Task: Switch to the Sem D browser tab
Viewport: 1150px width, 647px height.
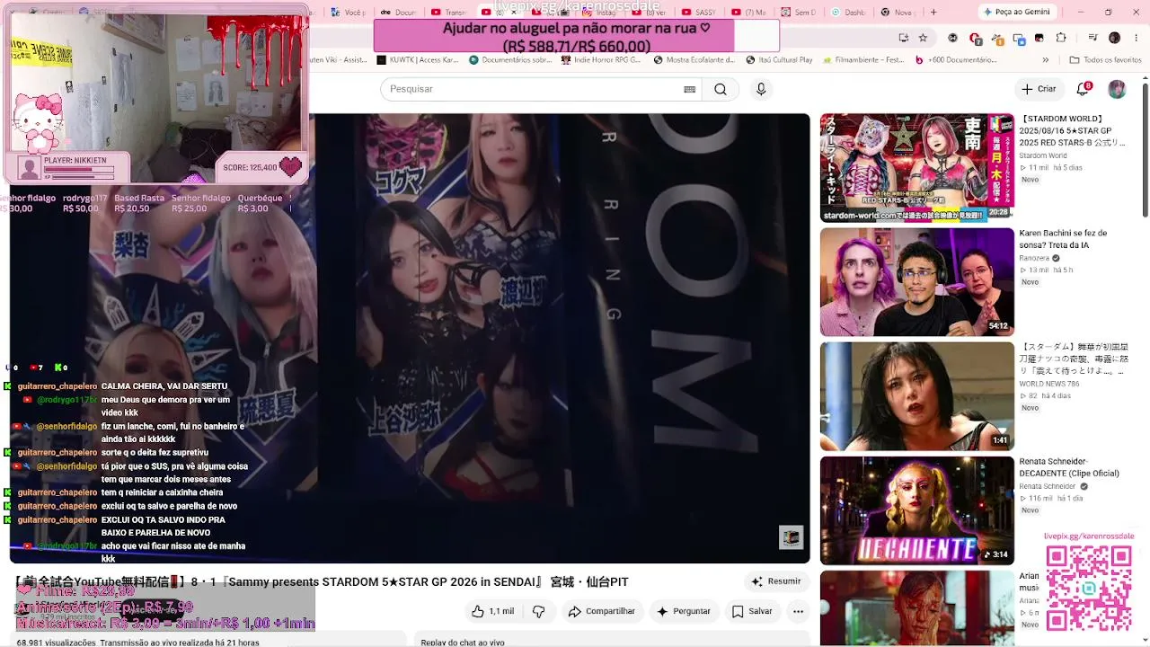Action: point(798,12)
